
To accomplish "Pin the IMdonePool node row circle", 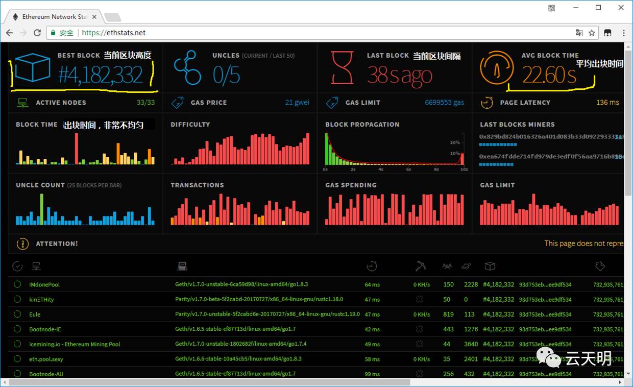I will [x=17, y=284].
